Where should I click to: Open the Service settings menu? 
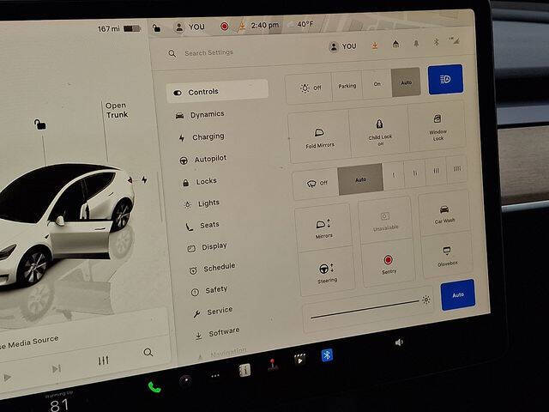tap(213, 312)
